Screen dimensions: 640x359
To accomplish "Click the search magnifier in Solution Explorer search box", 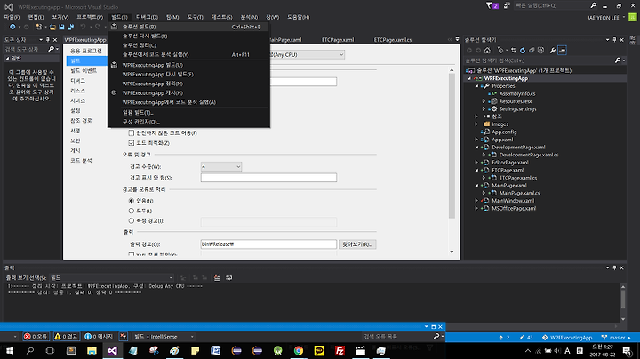I will (x=618, y=60).
